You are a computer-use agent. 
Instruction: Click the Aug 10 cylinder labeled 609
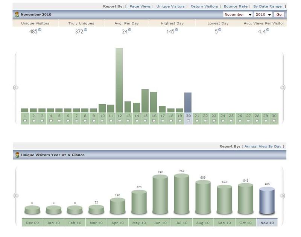(203, 197)
